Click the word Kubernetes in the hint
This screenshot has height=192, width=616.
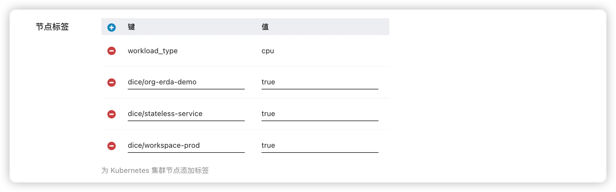(x=130, y=170)
